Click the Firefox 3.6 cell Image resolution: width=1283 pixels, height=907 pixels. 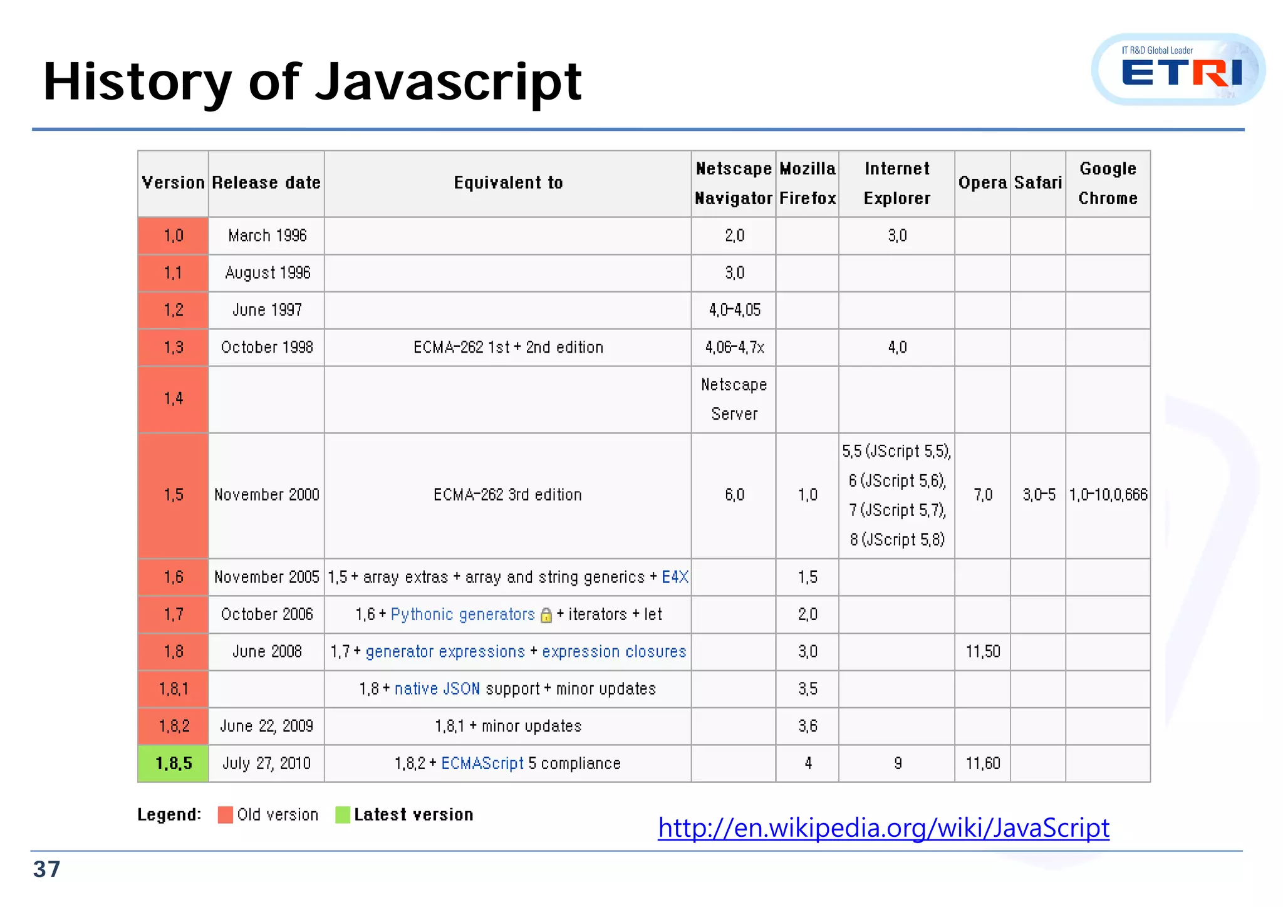pyautogui.click(x=808, y=726)
